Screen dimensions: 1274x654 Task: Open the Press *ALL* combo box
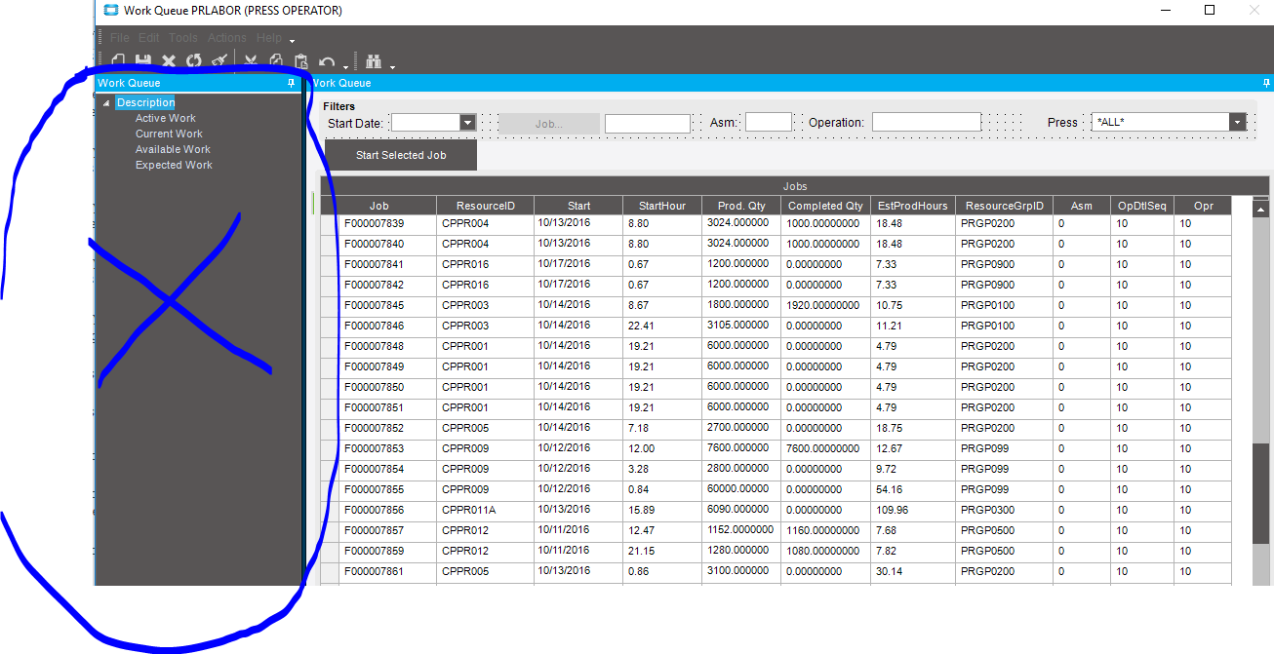tap(1238, 123)
